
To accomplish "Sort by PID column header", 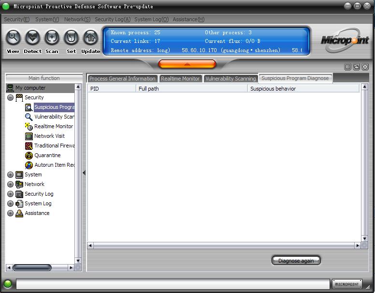I will coord(112,89).
